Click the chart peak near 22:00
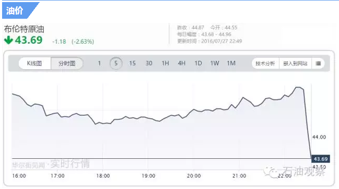This screenshot has height=189, width=339. click(x=298, y=87)
